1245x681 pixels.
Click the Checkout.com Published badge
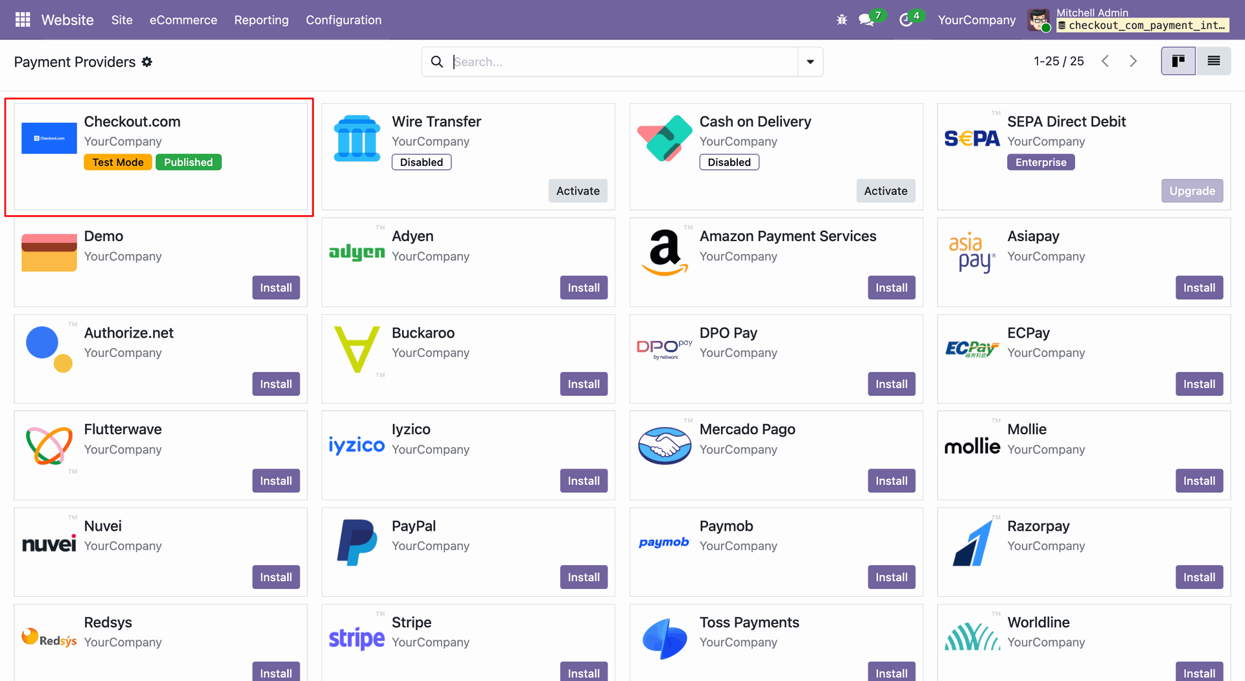[x=189, y=162]
